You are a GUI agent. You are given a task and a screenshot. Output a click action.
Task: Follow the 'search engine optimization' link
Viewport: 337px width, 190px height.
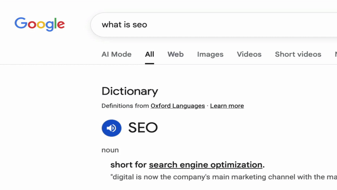[206, 165]
